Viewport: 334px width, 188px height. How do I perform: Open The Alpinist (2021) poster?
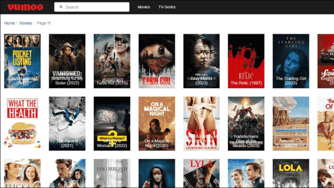click(x=67, y=123)
